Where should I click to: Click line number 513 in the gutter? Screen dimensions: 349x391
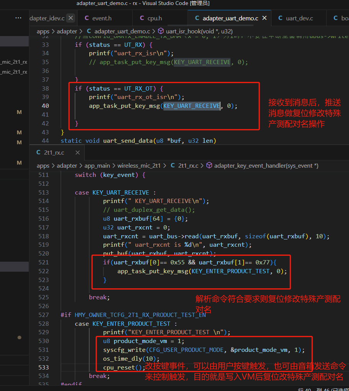pyautogui.click(x=44, y=193)
